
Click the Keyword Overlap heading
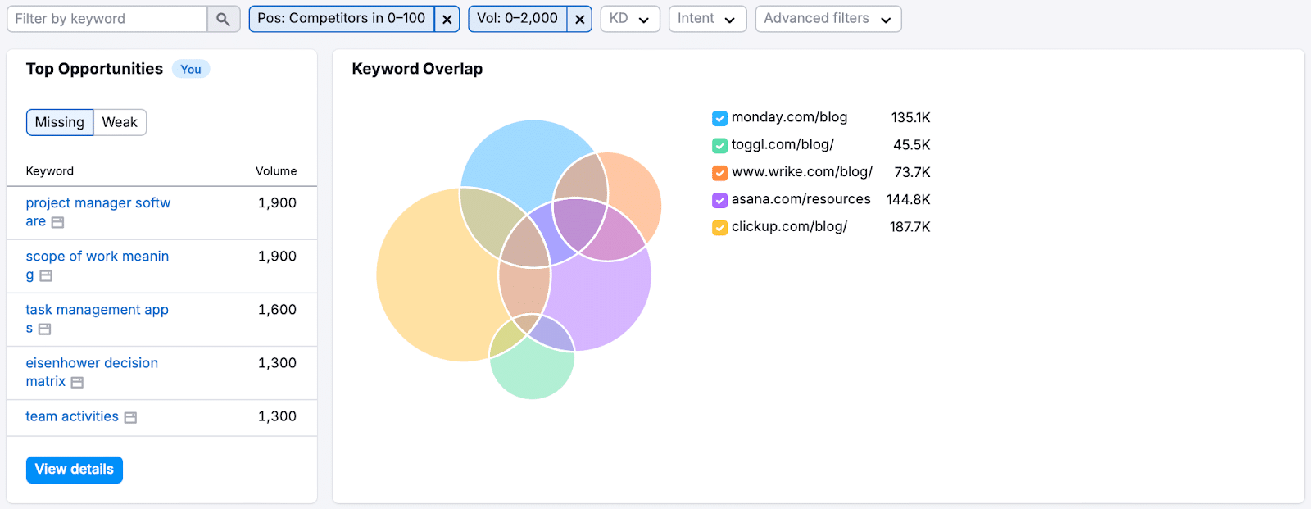[x=417, y=69]
